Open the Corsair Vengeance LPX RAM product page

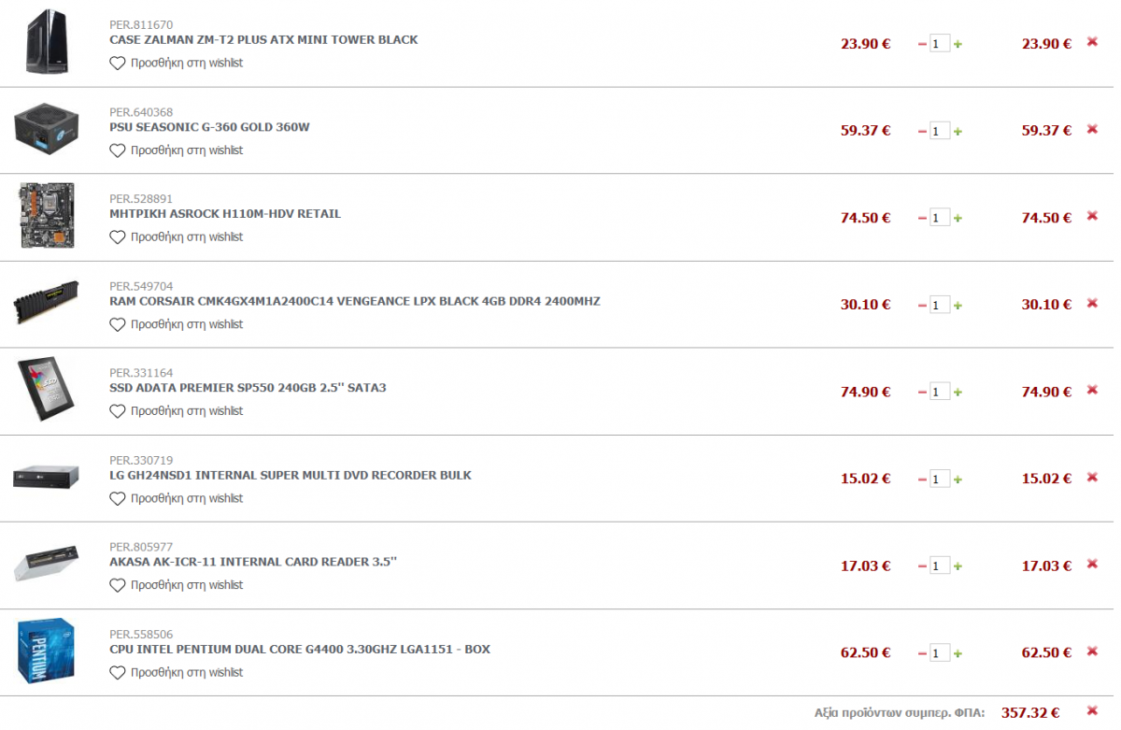[355, 301]
